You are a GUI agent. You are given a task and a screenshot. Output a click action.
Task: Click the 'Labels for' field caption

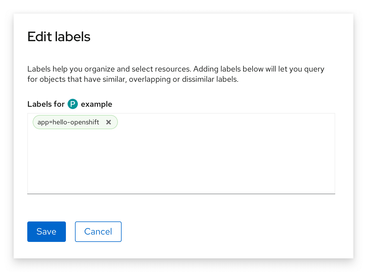[46, 104]
